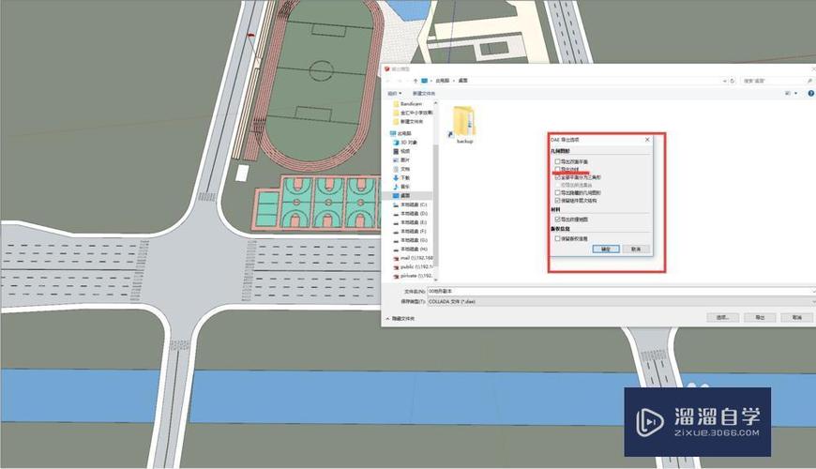
Task: Select the public network drive
Action: point(416,266)
